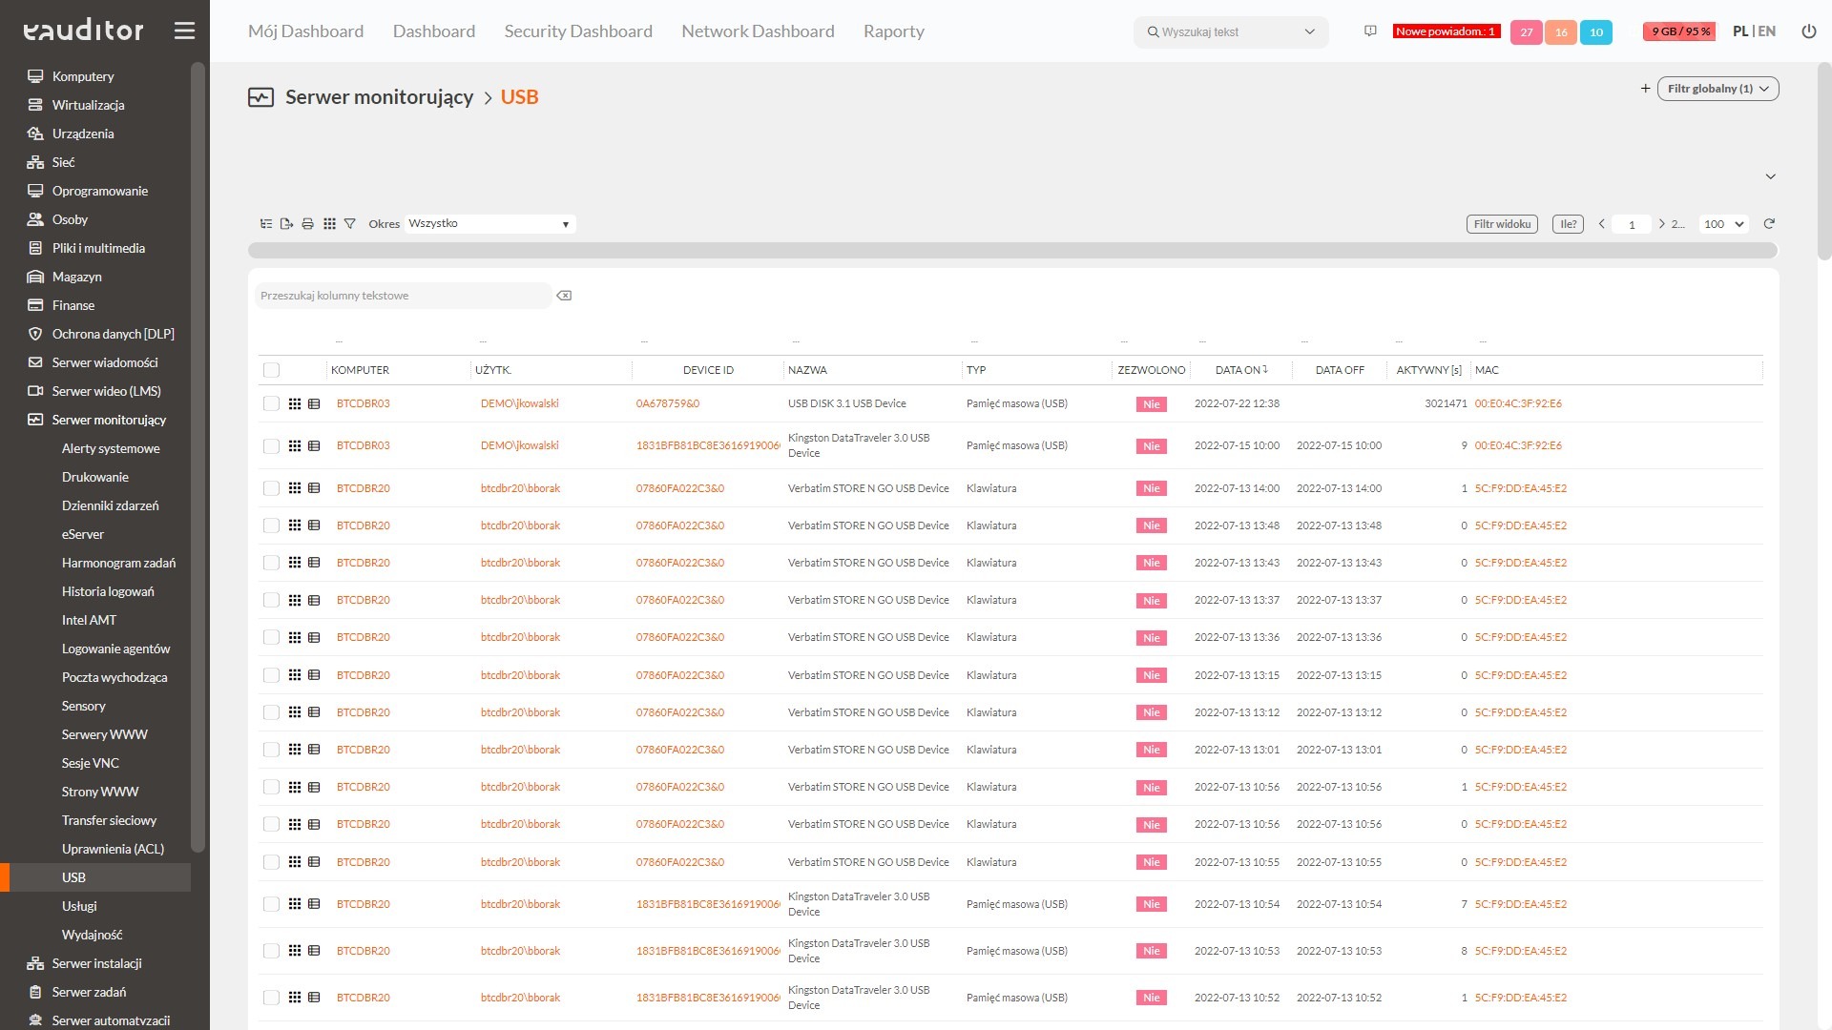
Task: Select the USB DISK 3.1 row checkbox
Action: pyautogui.click(x=271, y=404)
